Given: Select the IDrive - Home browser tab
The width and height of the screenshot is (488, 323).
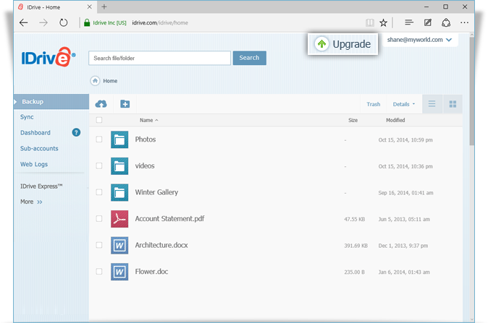Looking at the screenshot, I should point(56,7).
